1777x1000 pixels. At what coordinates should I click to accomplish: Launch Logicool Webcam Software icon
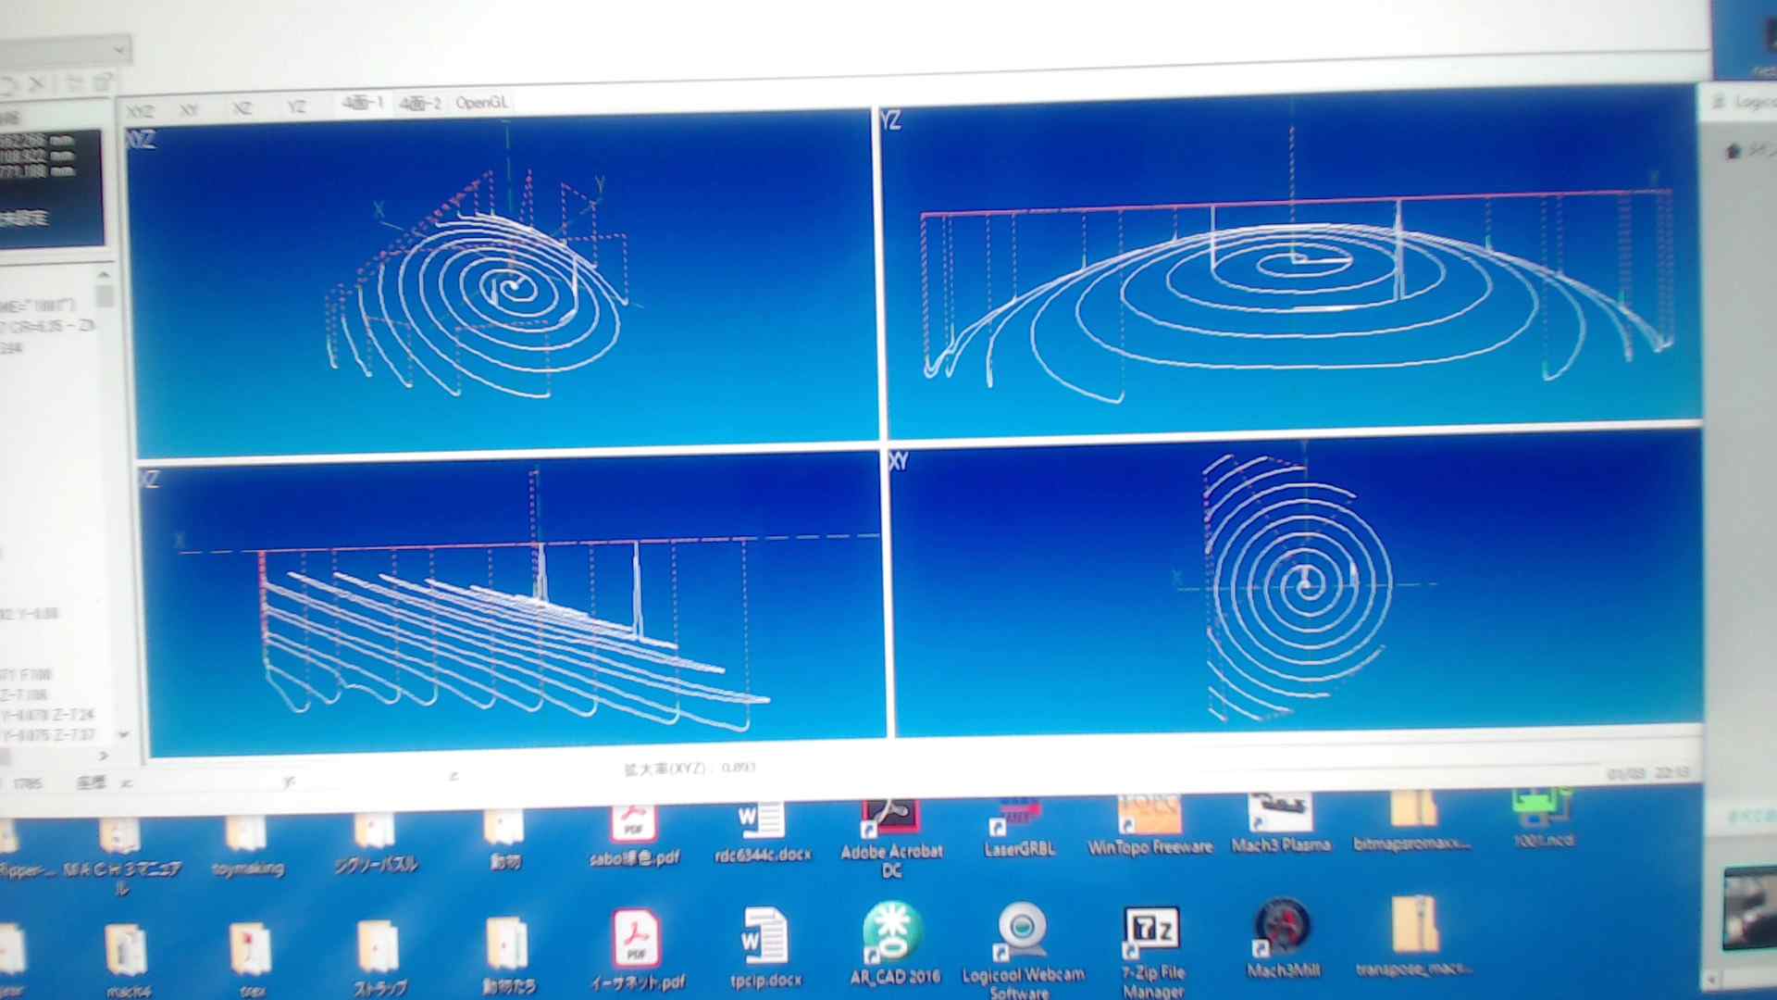click(1023, 933)
